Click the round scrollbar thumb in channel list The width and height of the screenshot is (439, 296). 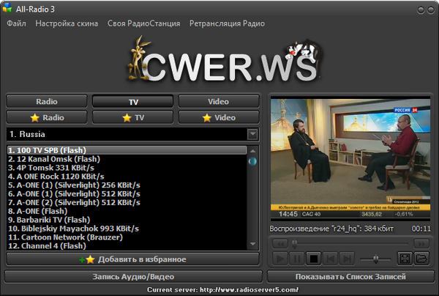pyautogui.click(x=252, y=161)
